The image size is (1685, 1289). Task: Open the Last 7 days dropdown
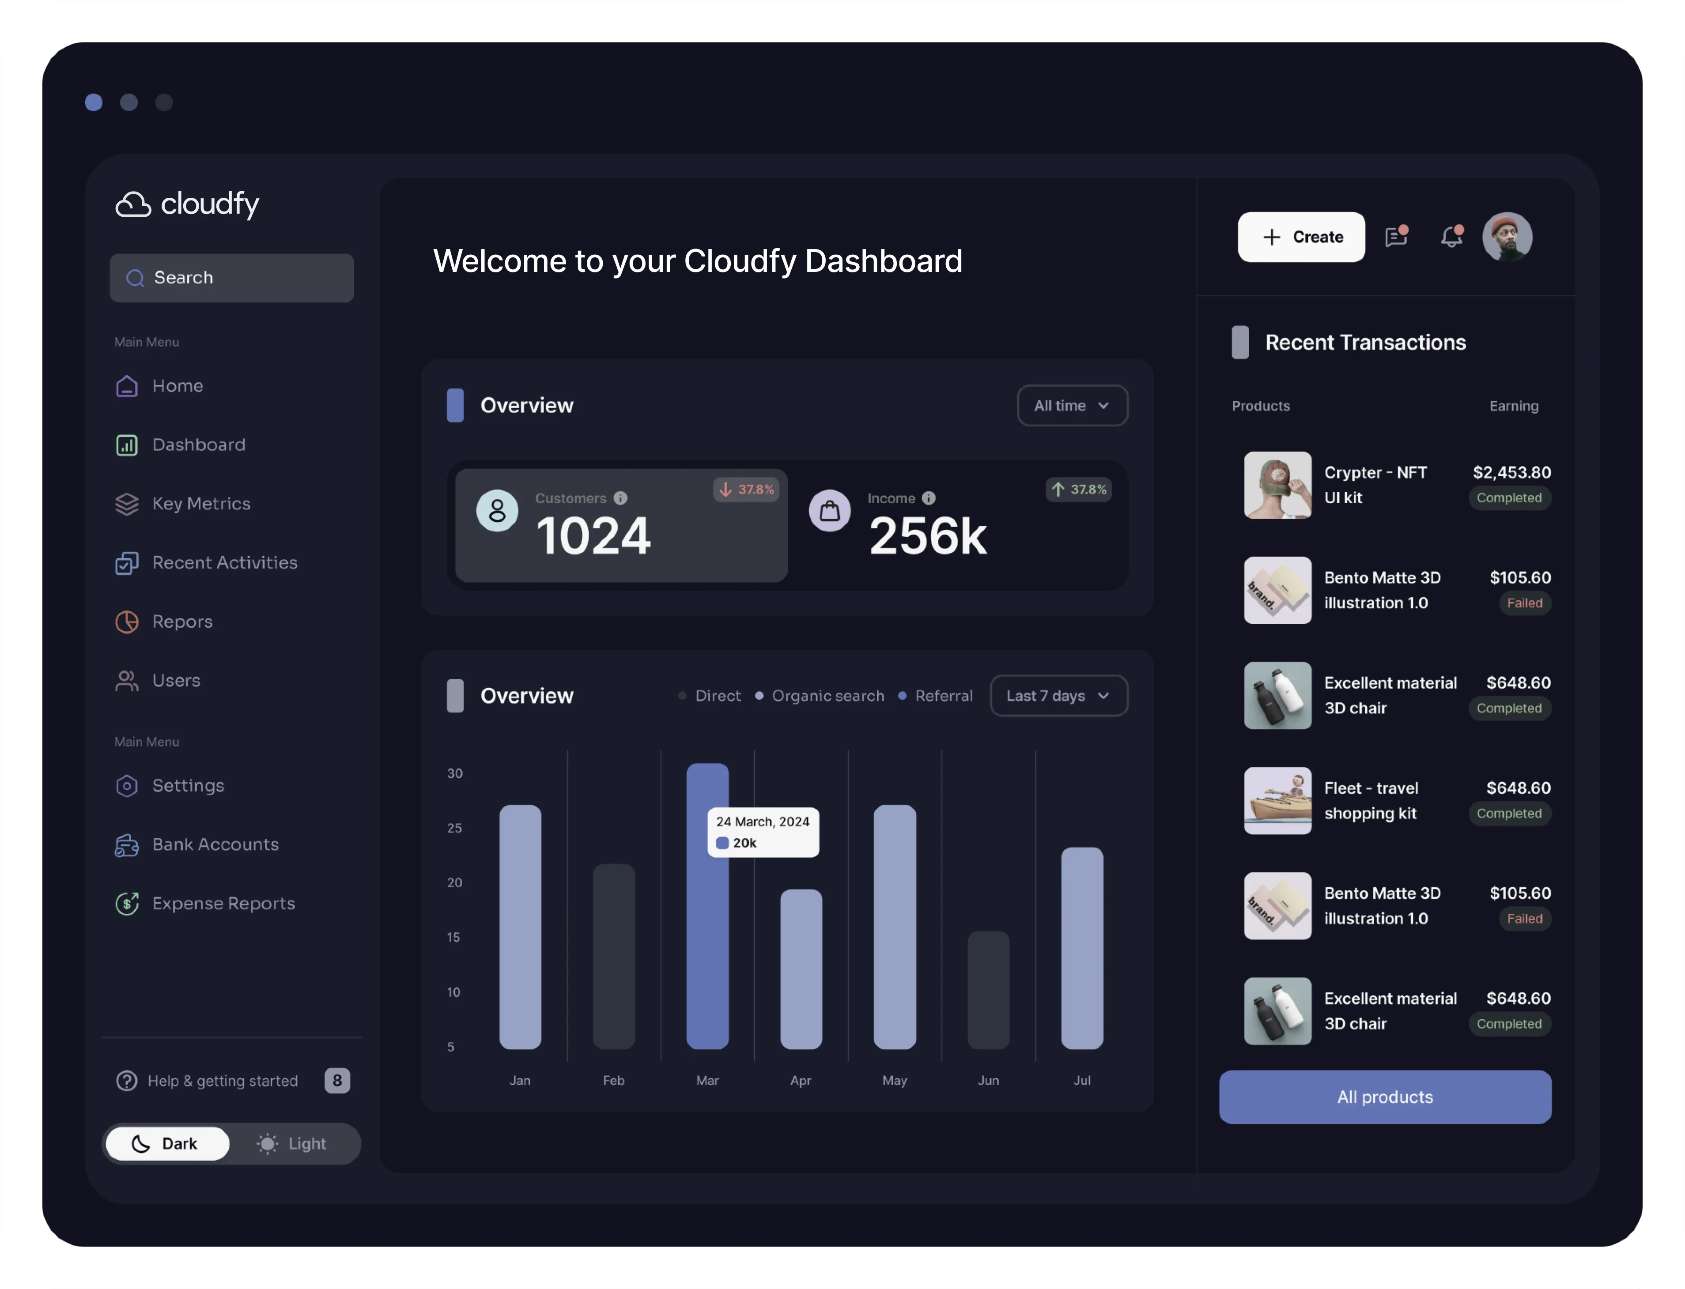pos(1058,696)
